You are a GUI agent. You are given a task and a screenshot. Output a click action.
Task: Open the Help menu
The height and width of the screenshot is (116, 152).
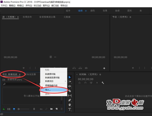[64, 6]
